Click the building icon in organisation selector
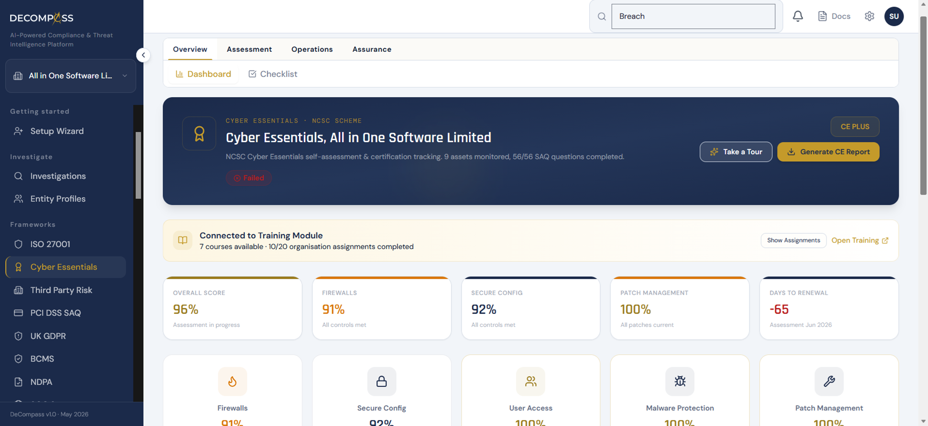Screen dimensions: 928x426 tap(18, 76)
